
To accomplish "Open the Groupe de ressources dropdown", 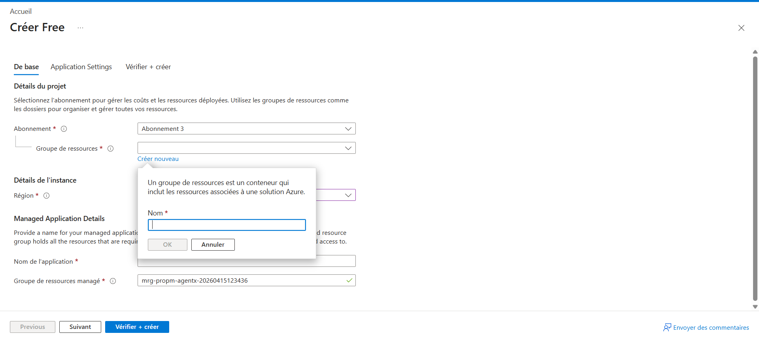I will tap(348, 148).
